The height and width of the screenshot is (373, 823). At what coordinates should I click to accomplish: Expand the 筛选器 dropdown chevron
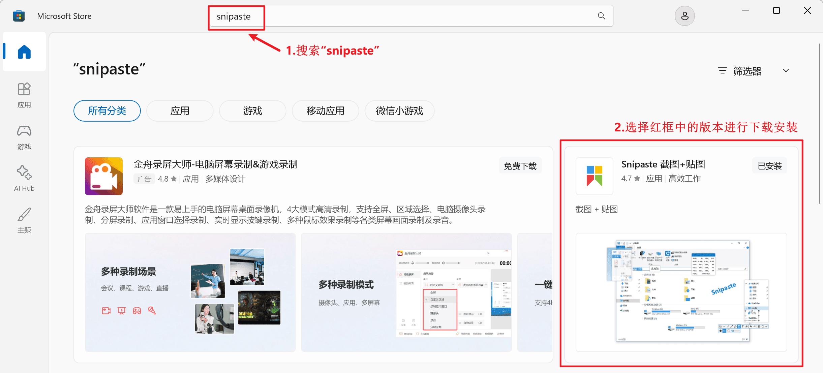tap(786, 71)
